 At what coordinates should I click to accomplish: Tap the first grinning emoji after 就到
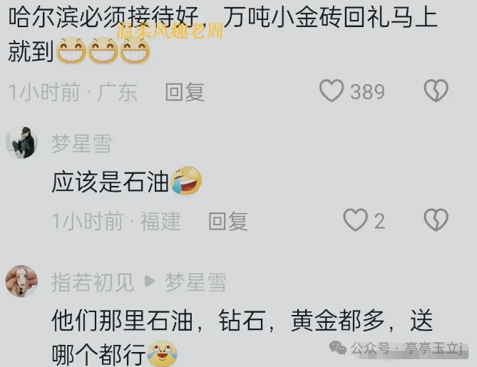pos(71,50)
